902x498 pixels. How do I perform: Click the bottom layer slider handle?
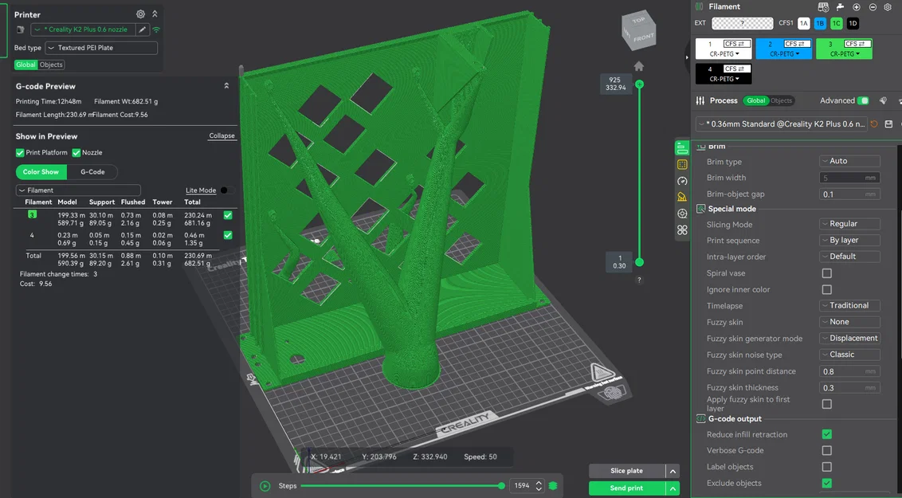[639, 262]
